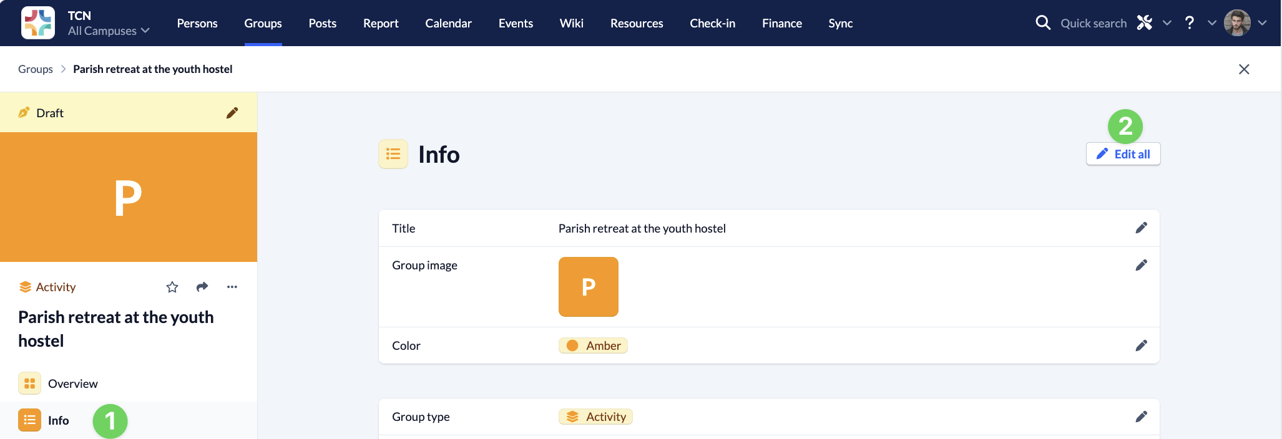Switch to the Calendar section

pyautogui.click(x=448, y=23)
